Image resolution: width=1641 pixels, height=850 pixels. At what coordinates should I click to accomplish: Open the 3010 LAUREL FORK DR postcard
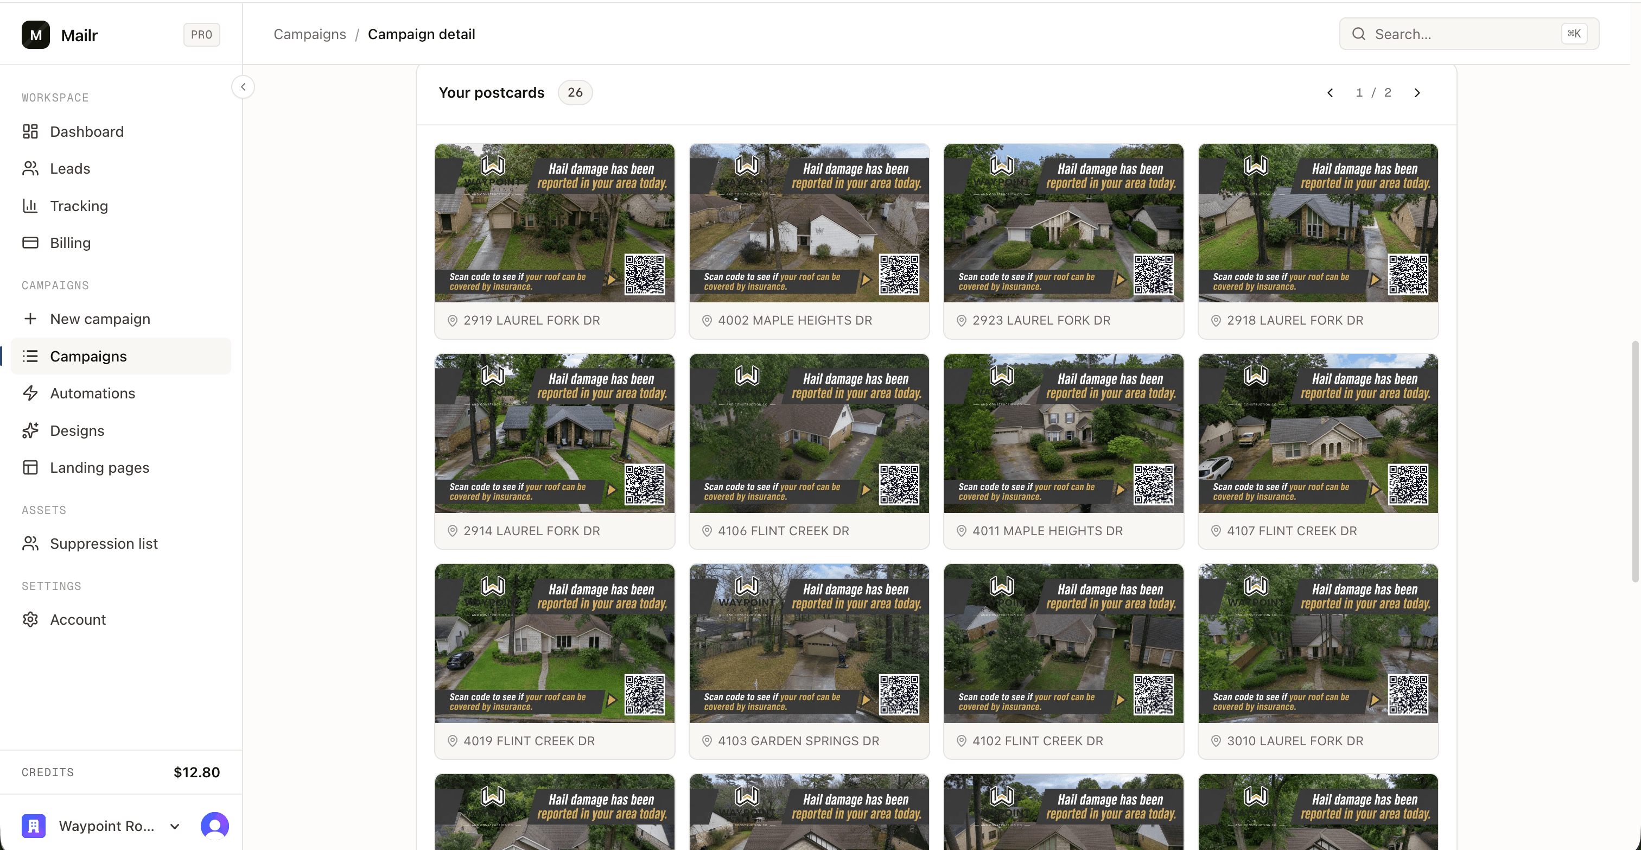tap(1318, 662)
